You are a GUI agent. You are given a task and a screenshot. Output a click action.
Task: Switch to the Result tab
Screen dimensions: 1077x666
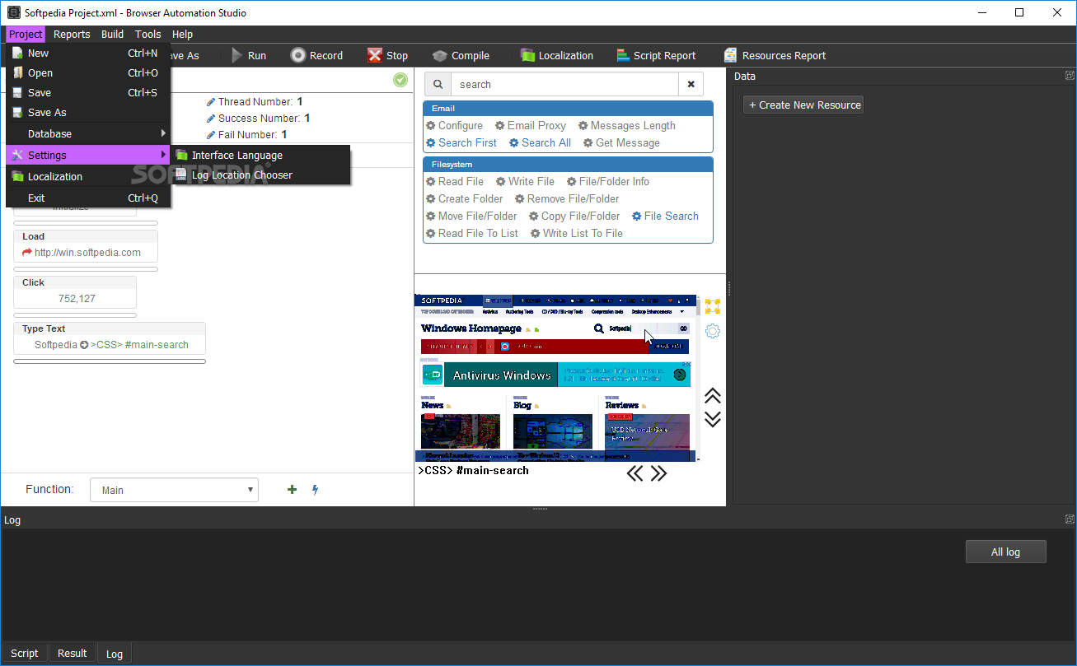coord(73,654)
